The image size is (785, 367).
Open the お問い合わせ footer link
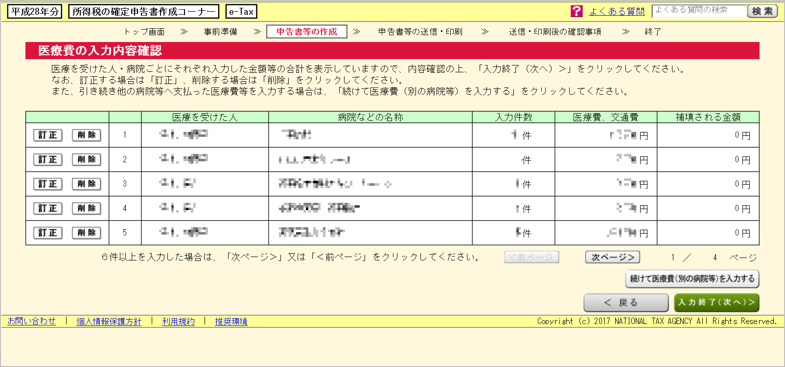[x=32, y=321]
